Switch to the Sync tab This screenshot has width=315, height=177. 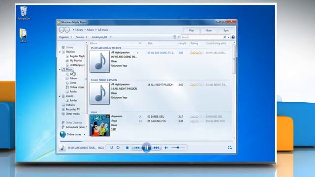(x=226, y=30)
